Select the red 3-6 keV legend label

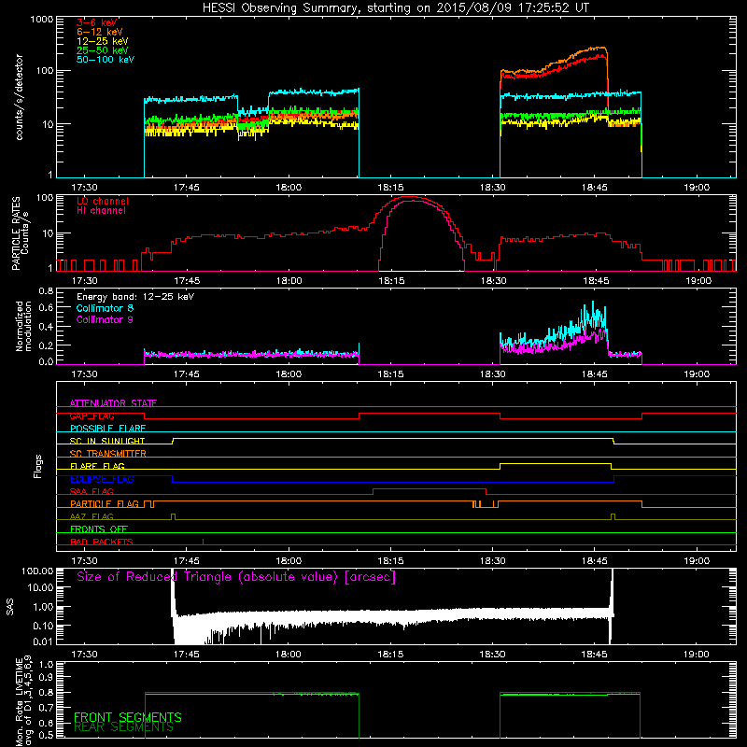(x=97, y=22)
